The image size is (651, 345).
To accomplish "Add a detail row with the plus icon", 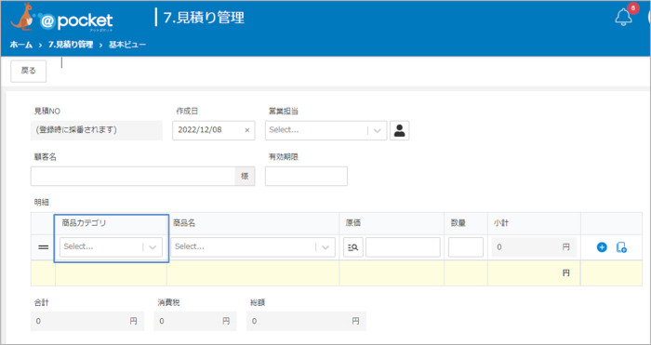I will pyautogui.click(x=602, y=247).
